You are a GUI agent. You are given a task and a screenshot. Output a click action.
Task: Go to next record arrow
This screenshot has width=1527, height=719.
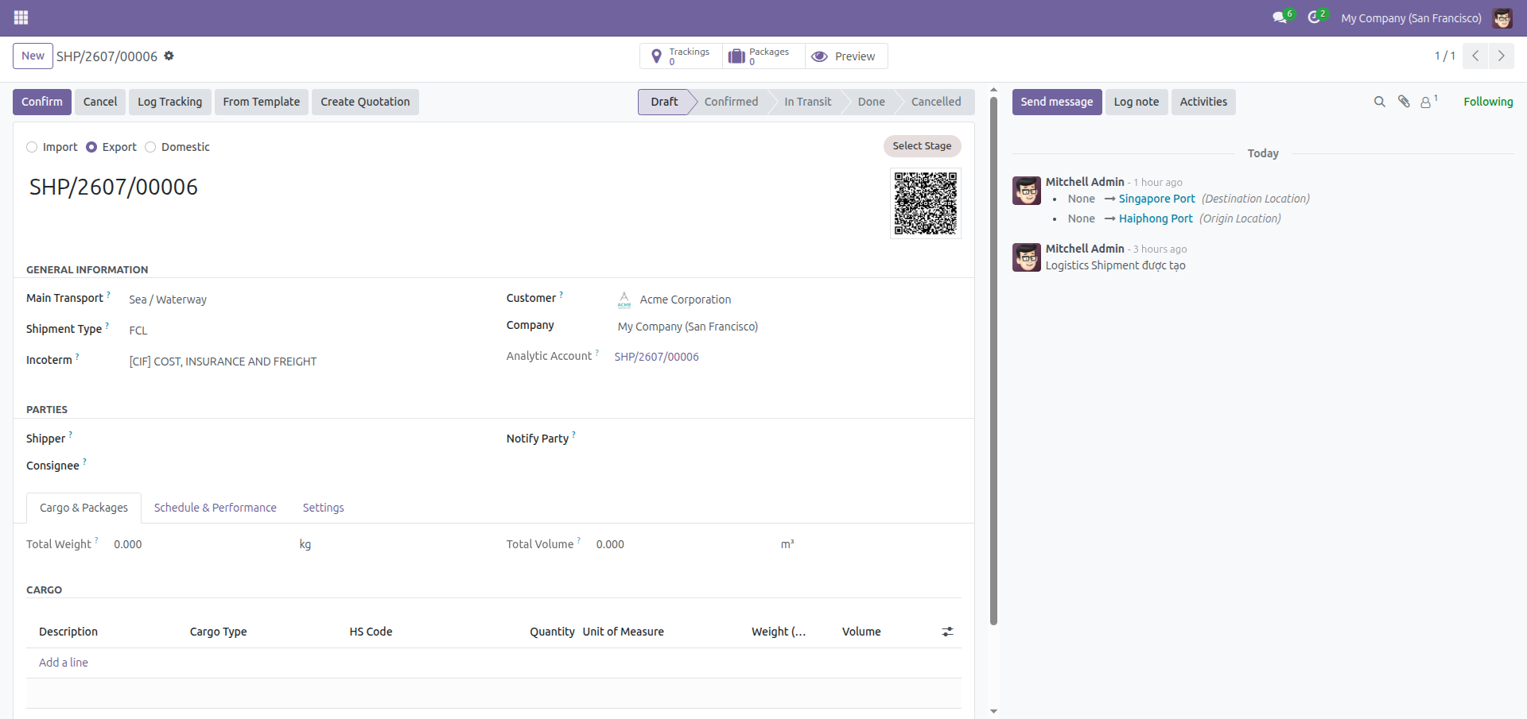pyautogui.click(x=1501, y=56)
